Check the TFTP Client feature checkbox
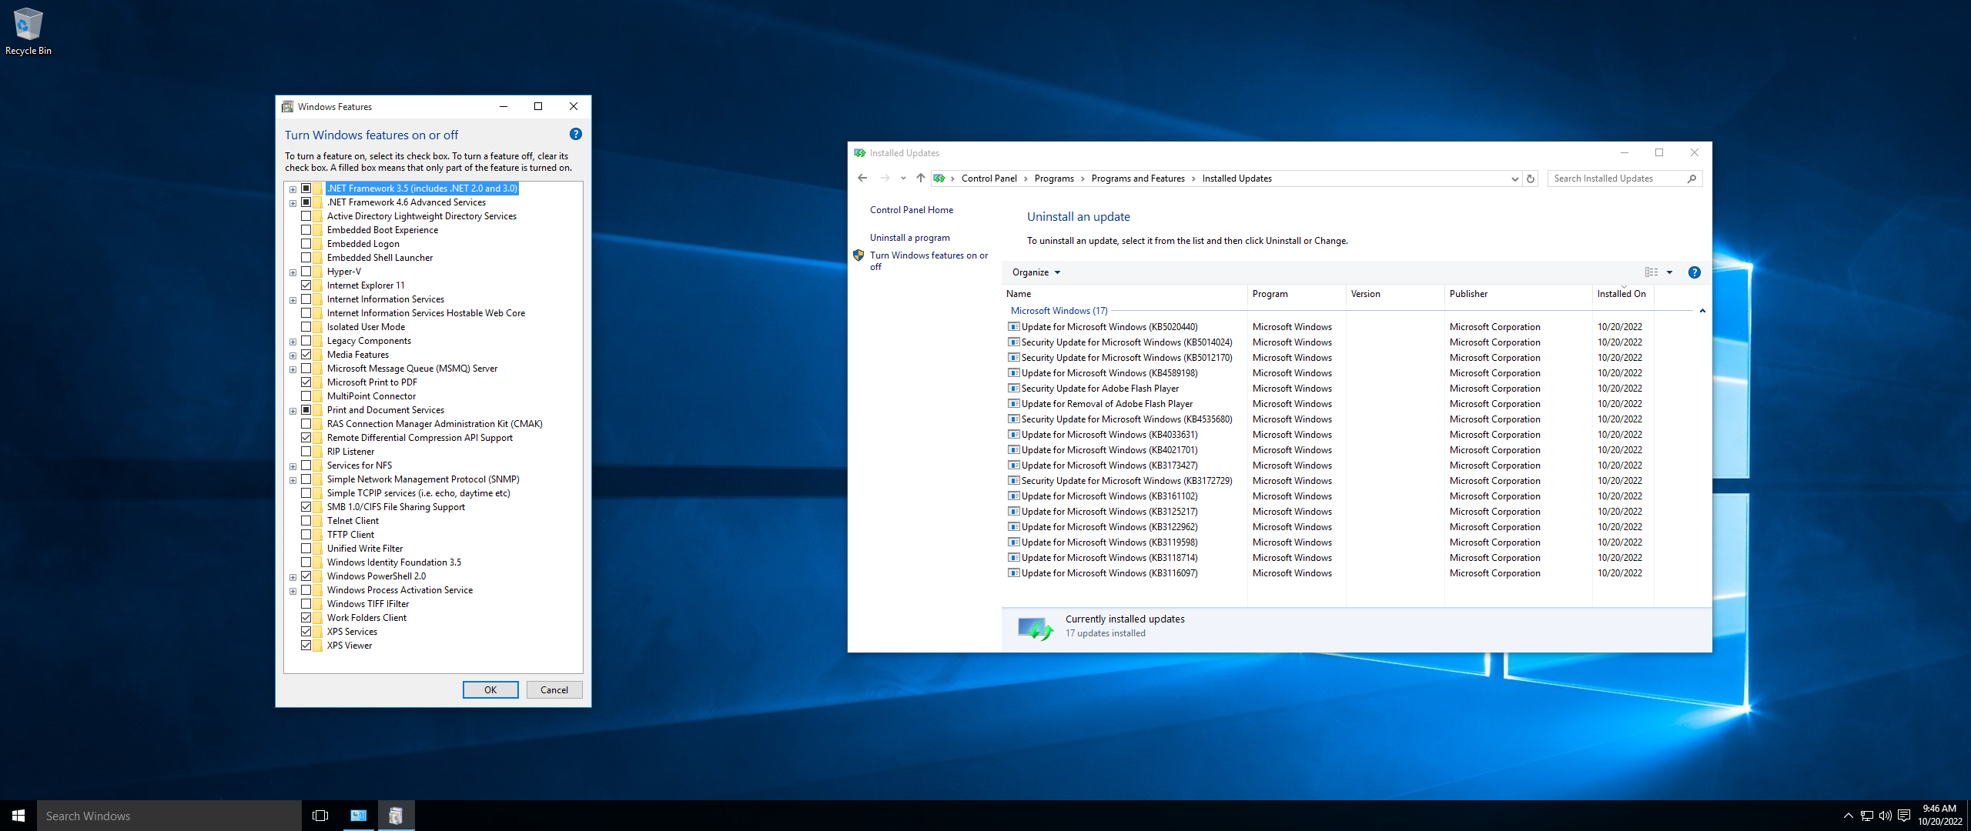 point(306,535)
